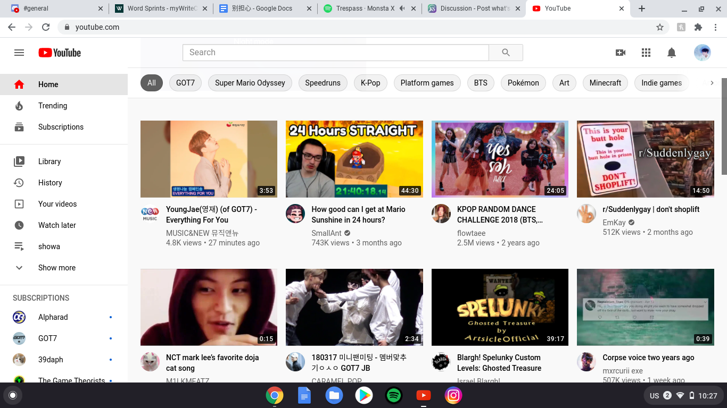Open the create video camera icon
Viewport: 727px width, 408px height.
621,53
